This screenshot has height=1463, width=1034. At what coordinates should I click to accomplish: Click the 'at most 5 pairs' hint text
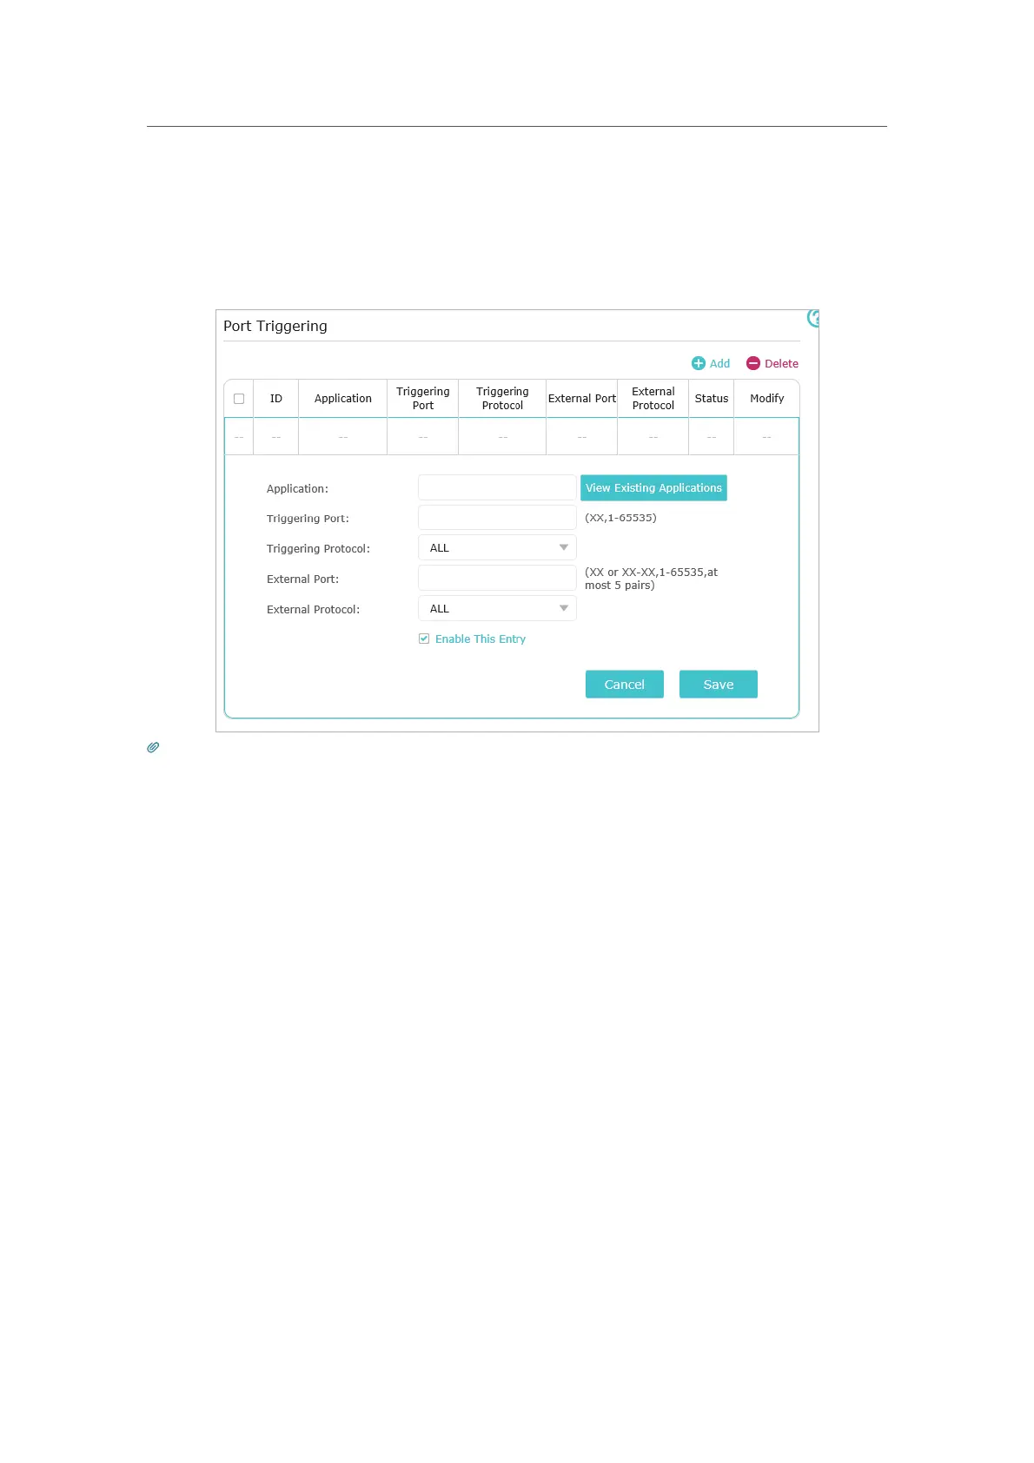click(651, 579)
